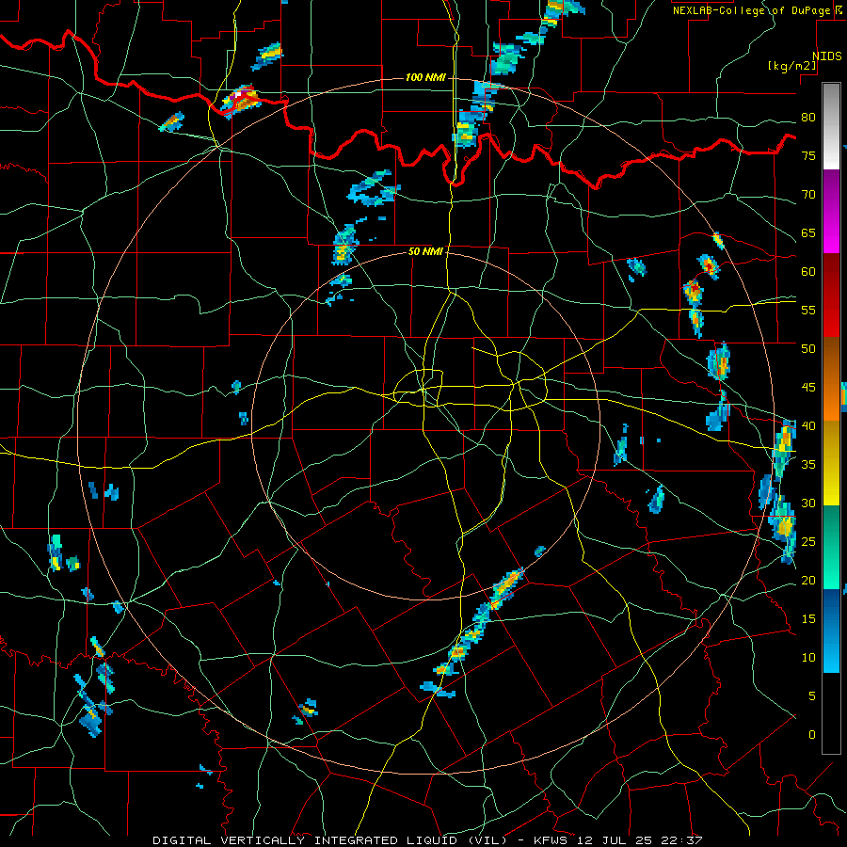The height and width of the screenshot is (847, 847).
Task: Click the 65 value on the color scale
Action: [x=808, y=232]
